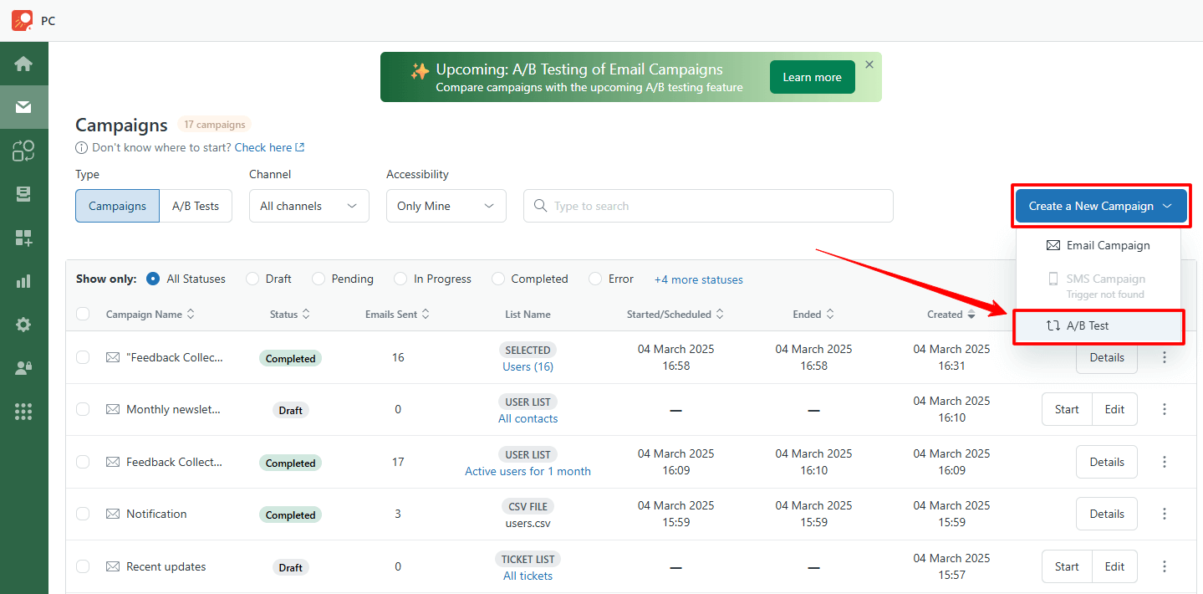
Task: Sort by Status column arrows
Action: click(306, 315)
